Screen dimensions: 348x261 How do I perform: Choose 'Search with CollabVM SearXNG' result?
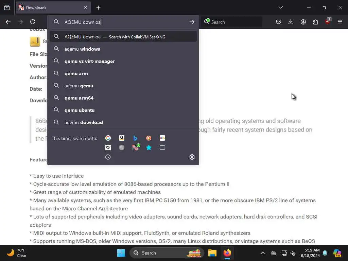[x=123, y=37]
